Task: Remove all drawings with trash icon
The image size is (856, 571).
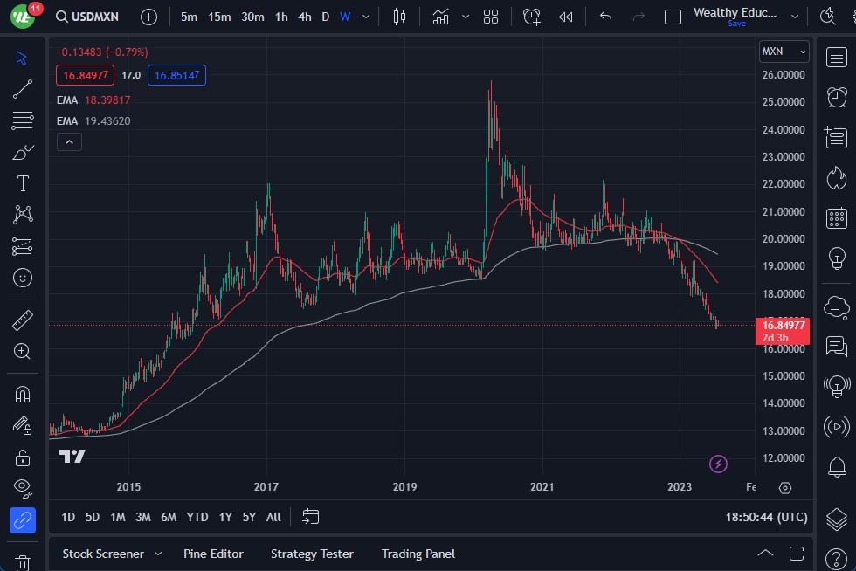Action: [x=23, y=563]
